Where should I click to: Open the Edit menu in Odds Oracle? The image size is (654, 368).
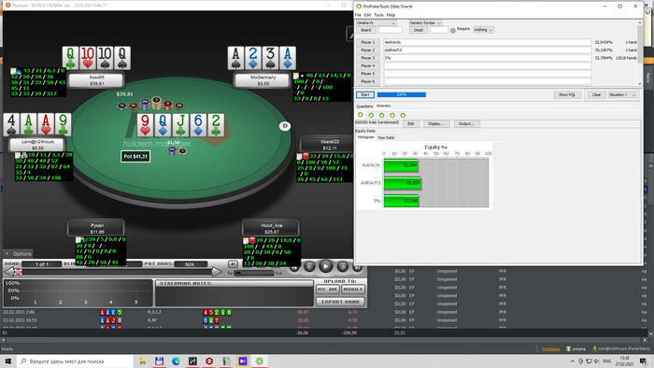[367, 15]
